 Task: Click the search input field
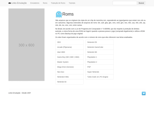tap(125, 3)
